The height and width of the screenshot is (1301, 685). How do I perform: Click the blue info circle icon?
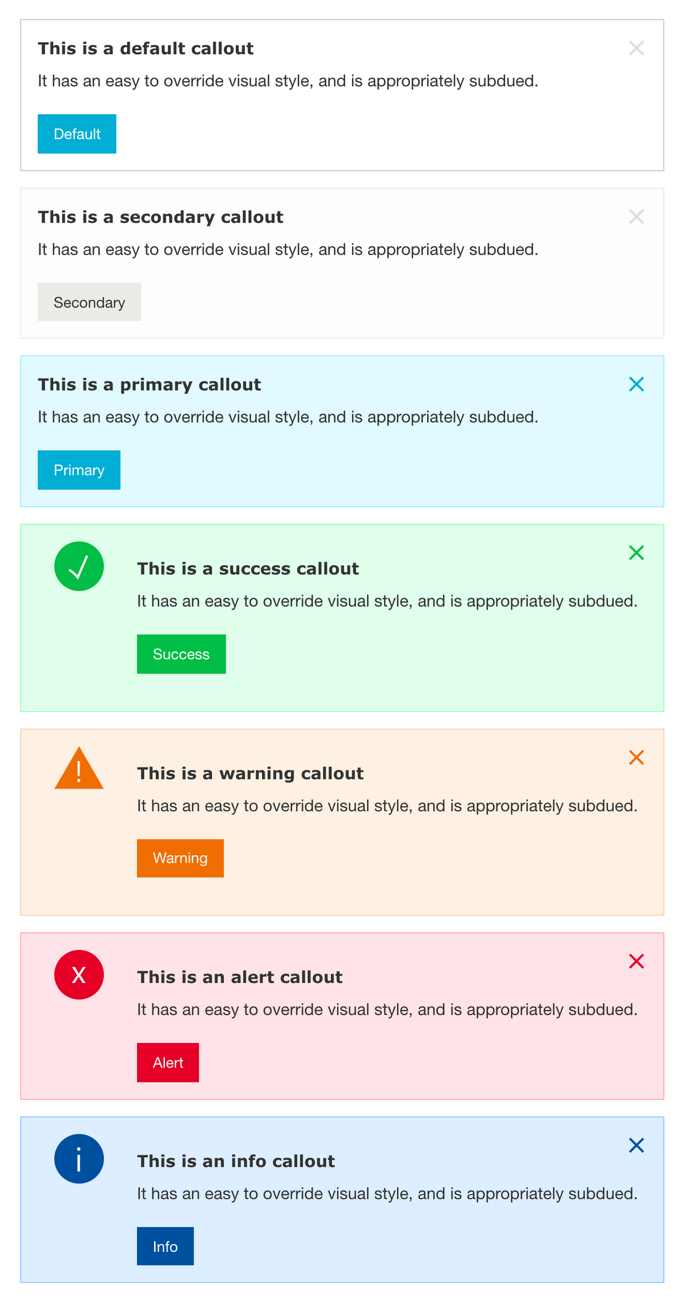[79, 1158]
